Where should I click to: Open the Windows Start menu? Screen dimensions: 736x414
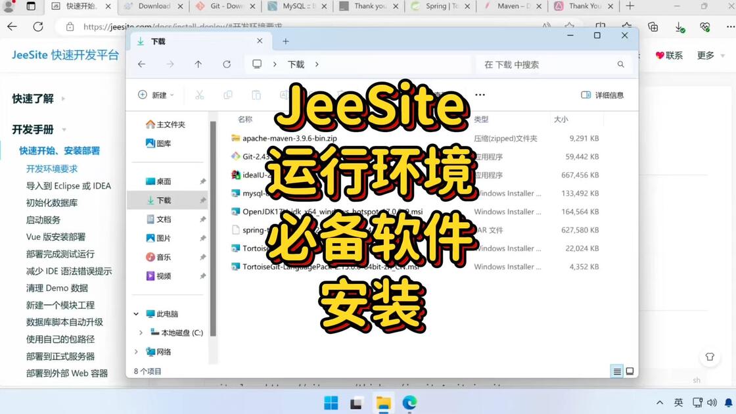point(331,403)
